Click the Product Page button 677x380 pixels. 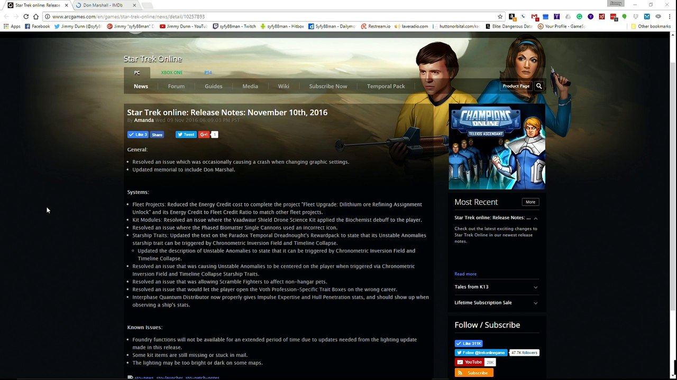tap(516, 86)
